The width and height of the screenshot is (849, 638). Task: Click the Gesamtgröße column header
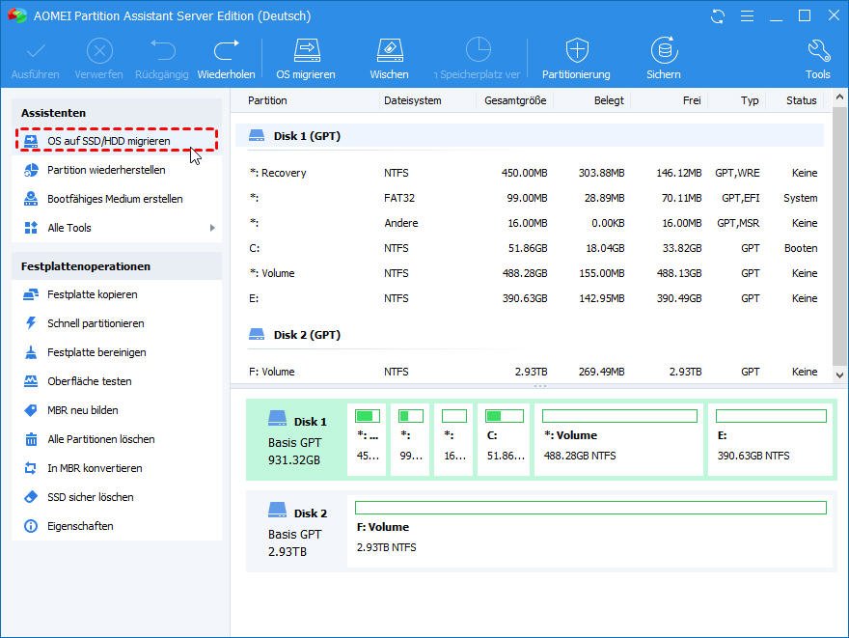click(515, 100)
